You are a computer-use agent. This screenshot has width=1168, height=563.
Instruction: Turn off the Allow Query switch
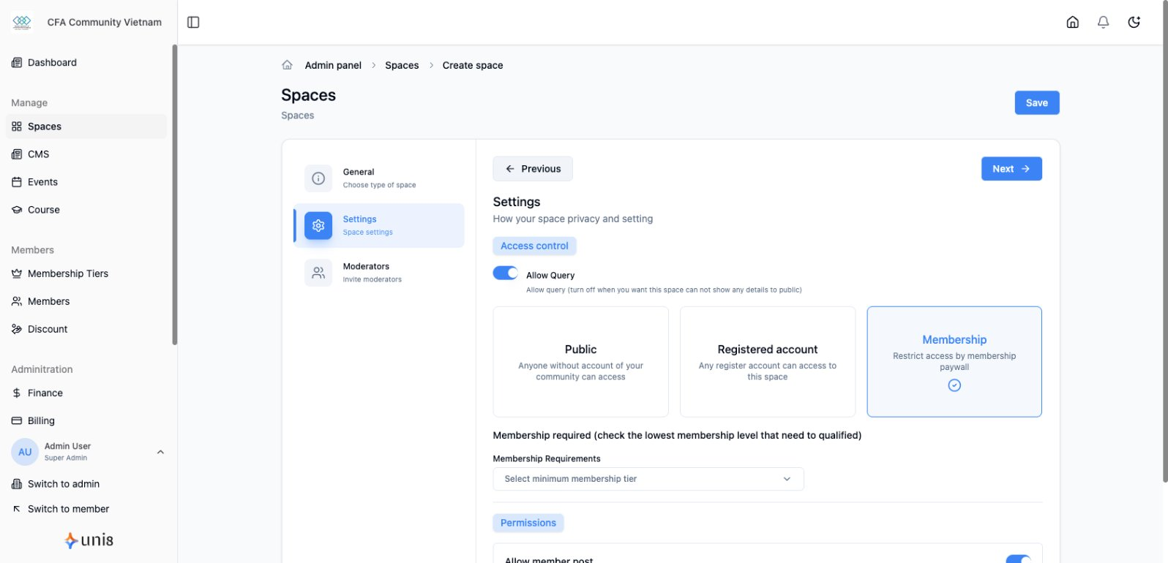click(505, 273)
